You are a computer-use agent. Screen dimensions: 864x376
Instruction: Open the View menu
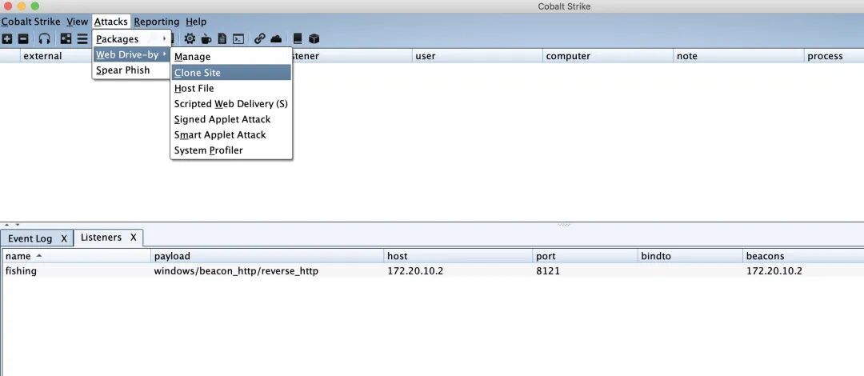(x=77, y=22)
